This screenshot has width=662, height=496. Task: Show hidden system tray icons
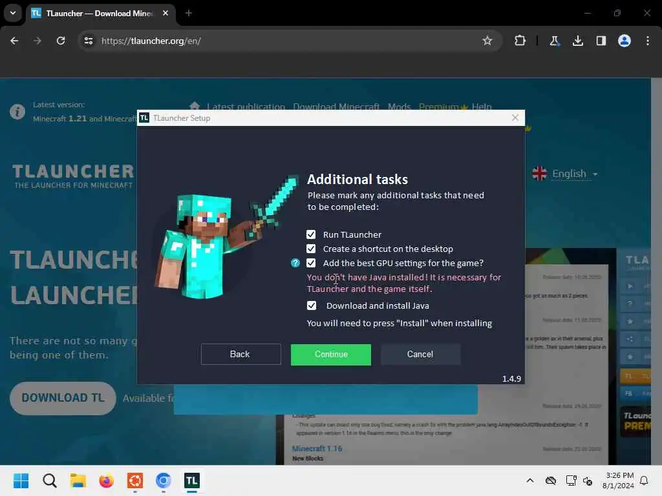click(x=530, y=480)
